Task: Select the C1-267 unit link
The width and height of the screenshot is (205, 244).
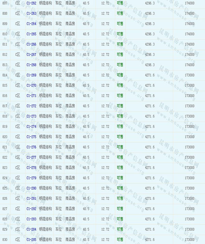Action: (31, 55)
